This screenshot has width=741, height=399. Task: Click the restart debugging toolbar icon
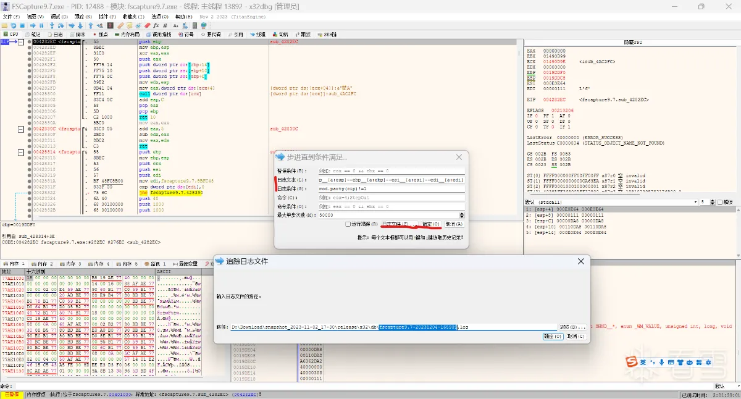click(x=14, y=26)
